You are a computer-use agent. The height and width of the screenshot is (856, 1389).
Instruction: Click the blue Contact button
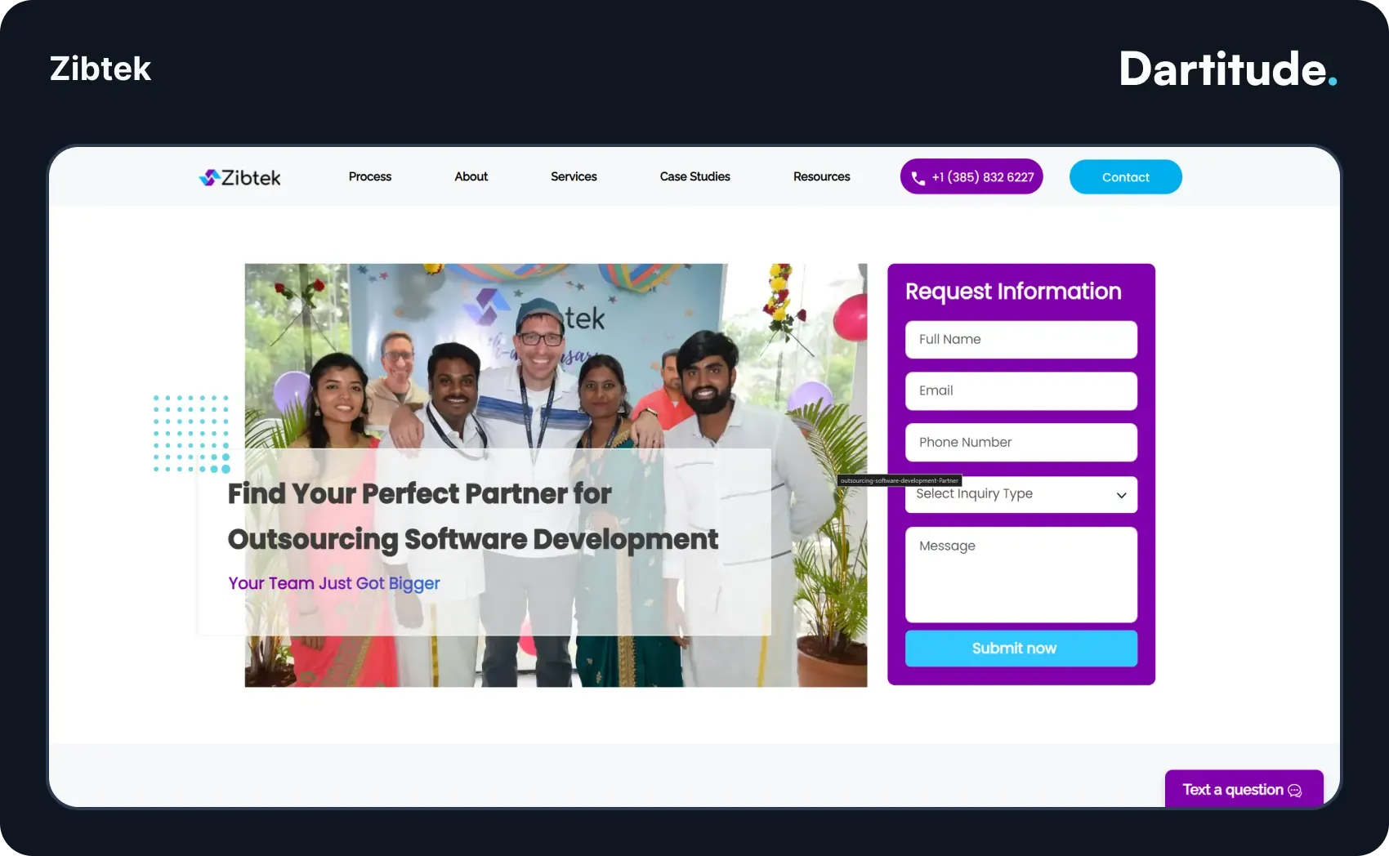pyautogui.click(x=1126, y=176)
